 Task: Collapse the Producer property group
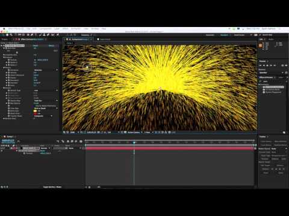[x=4, y=58]
